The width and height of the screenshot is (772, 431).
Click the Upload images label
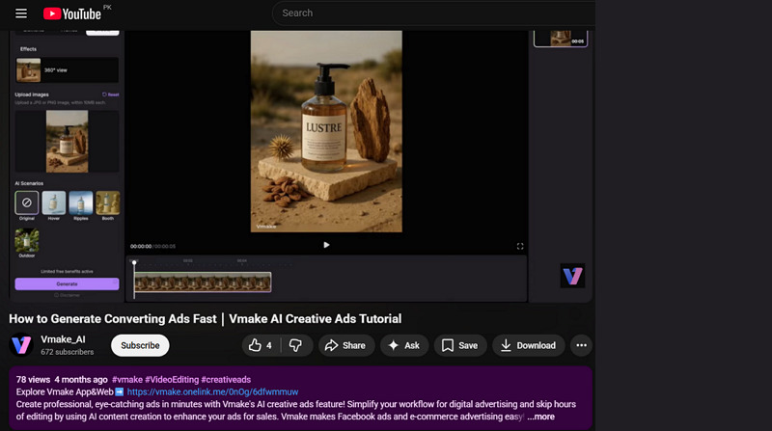coord(32,94)
